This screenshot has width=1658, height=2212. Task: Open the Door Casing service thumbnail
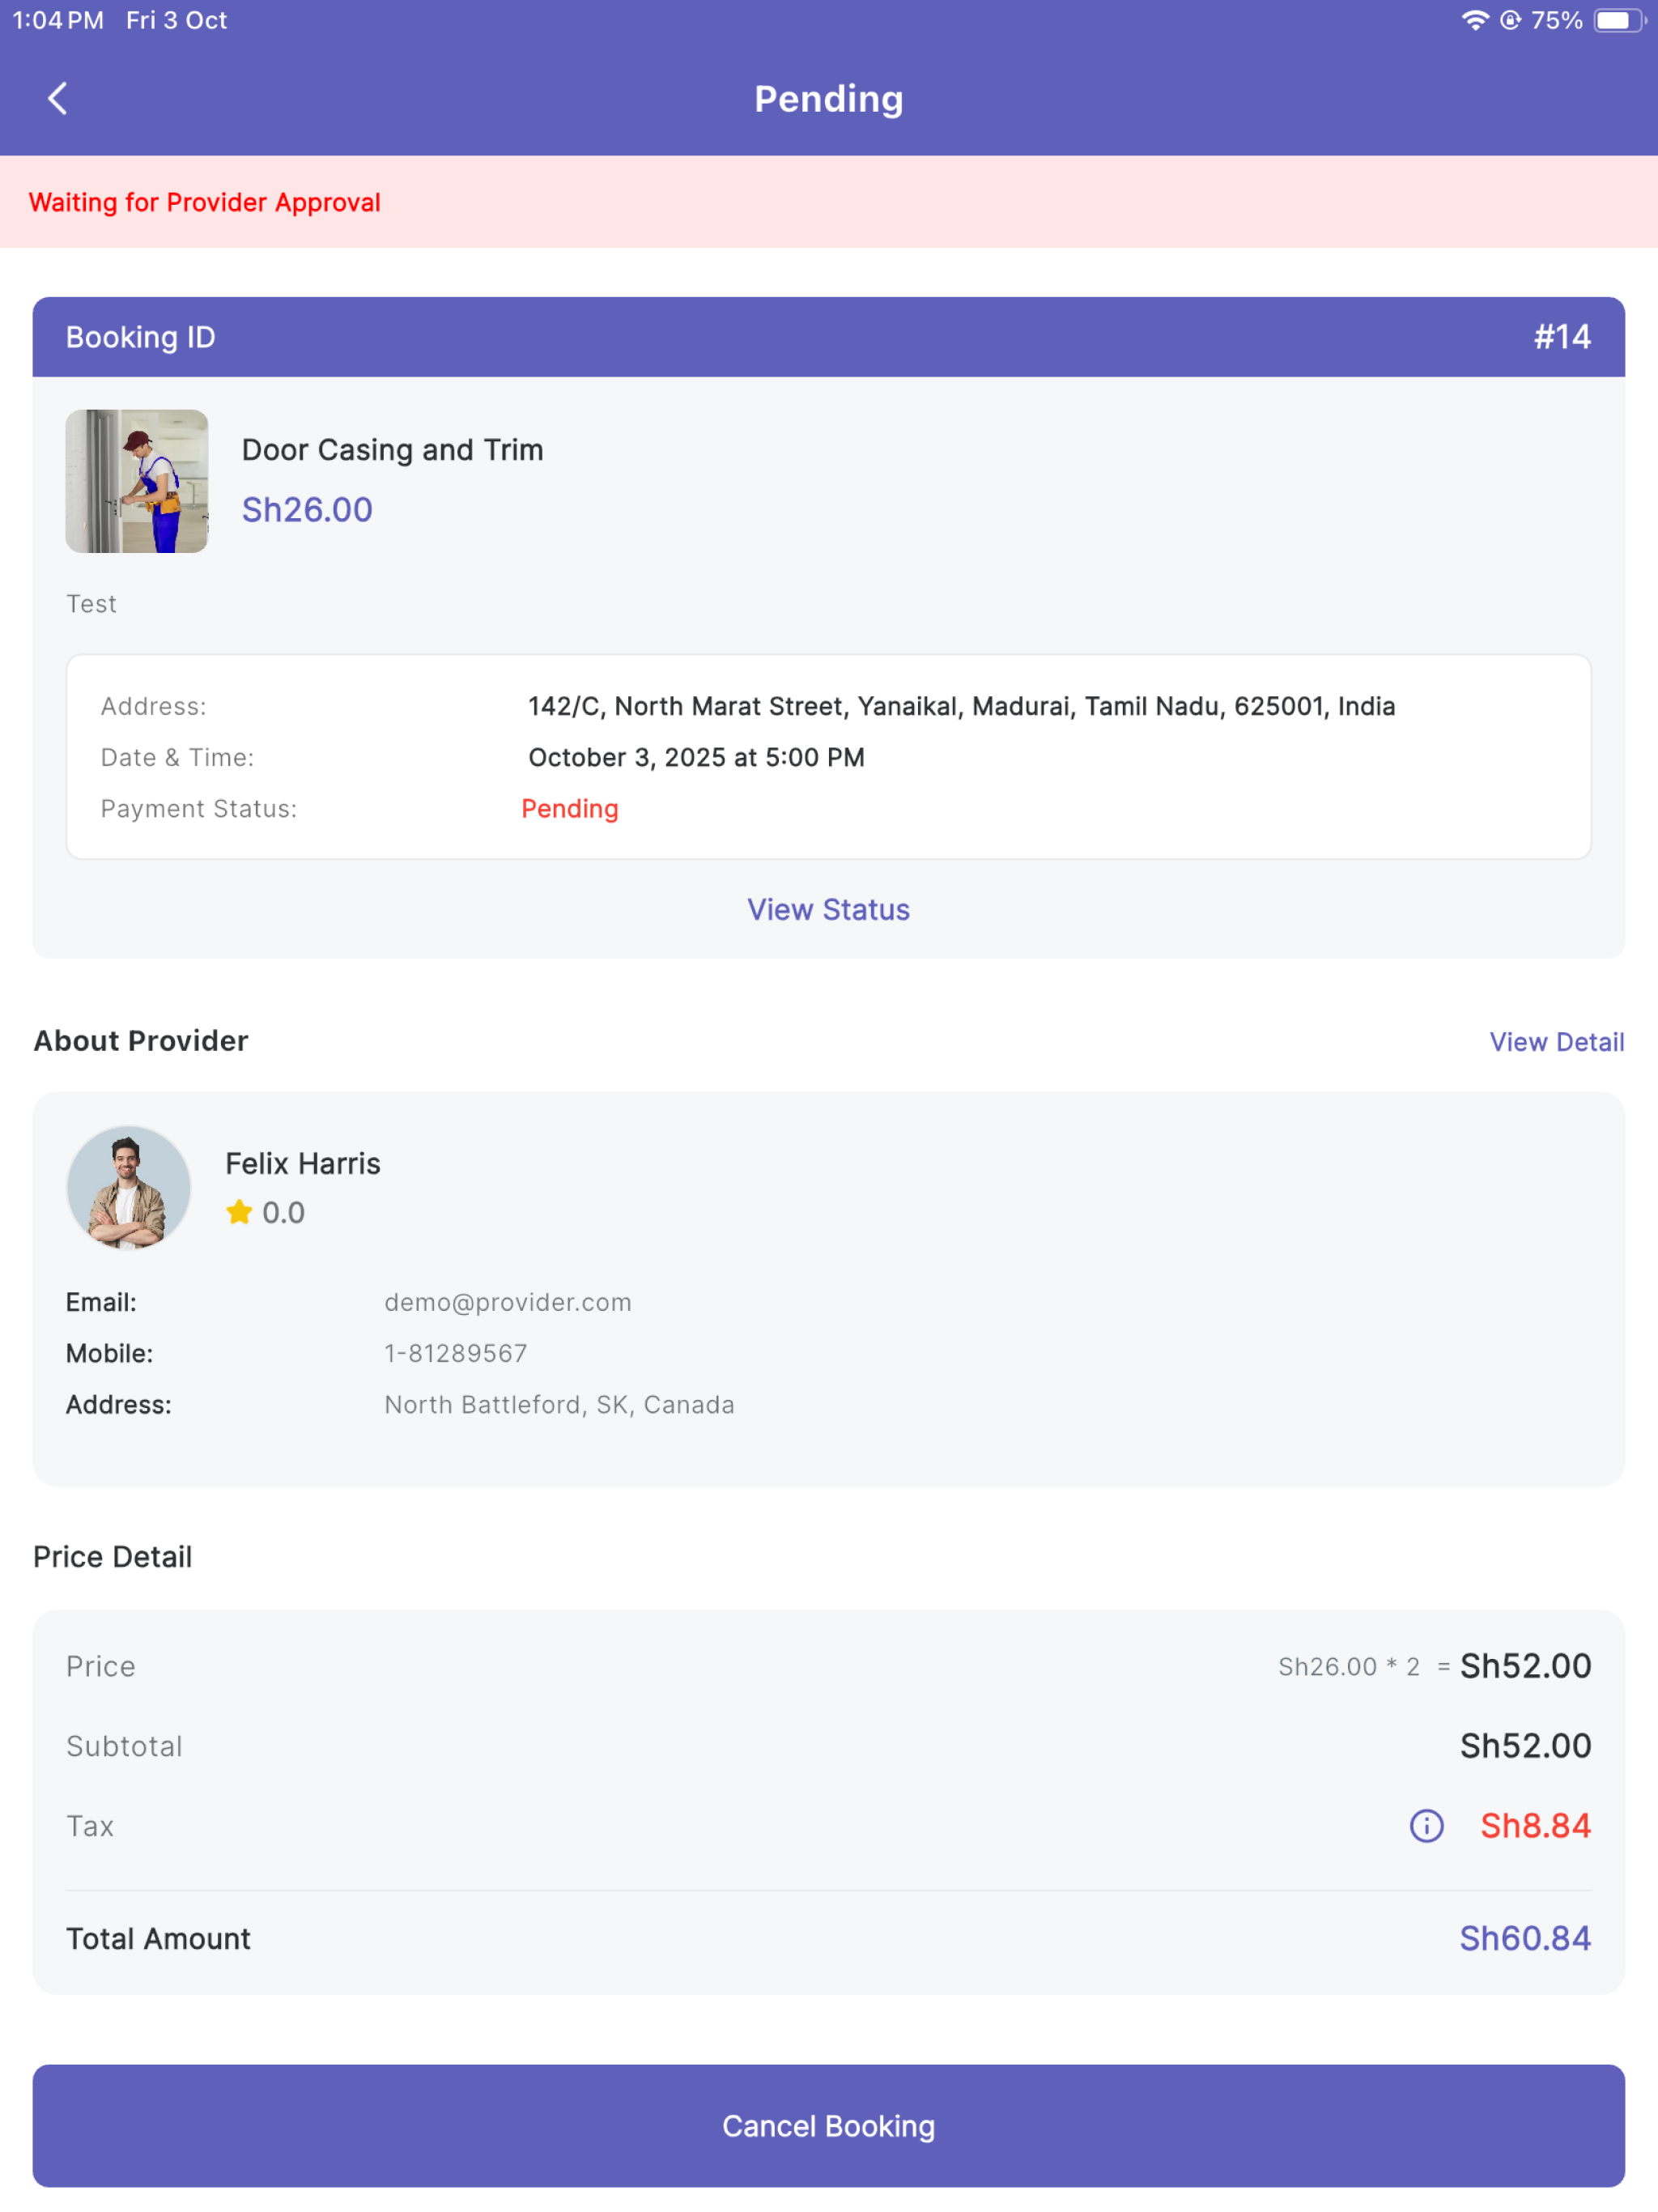coord(137,481)
